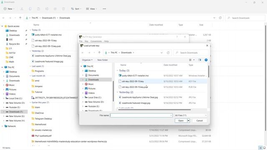Refresh the Load private key dialog folder

[168, 52]
